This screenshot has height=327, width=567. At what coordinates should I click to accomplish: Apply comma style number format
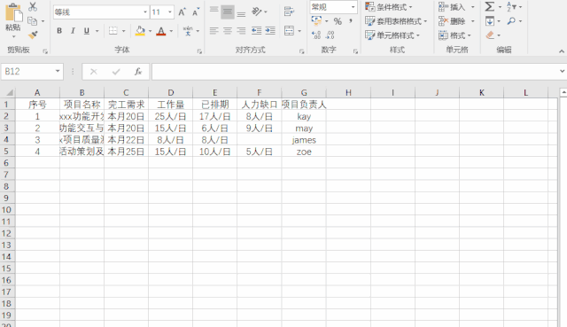[x=351, y=21]
